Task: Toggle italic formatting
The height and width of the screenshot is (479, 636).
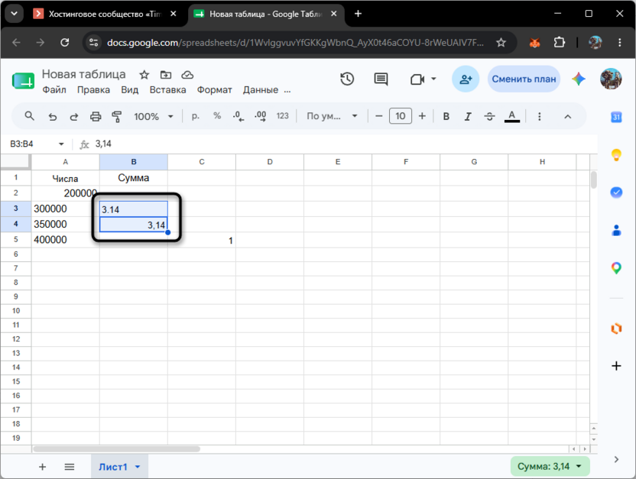Action: (468, 117)
